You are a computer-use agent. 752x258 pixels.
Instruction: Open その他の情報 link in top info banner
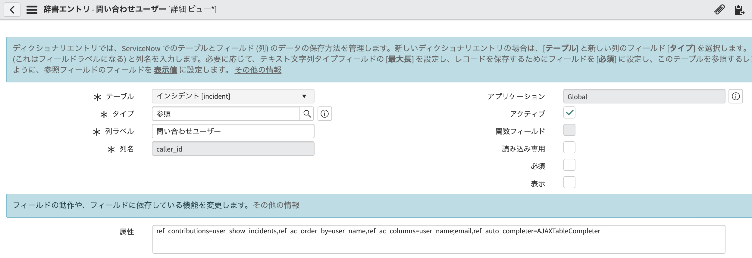pyautogui.click(x=258, y=70)
